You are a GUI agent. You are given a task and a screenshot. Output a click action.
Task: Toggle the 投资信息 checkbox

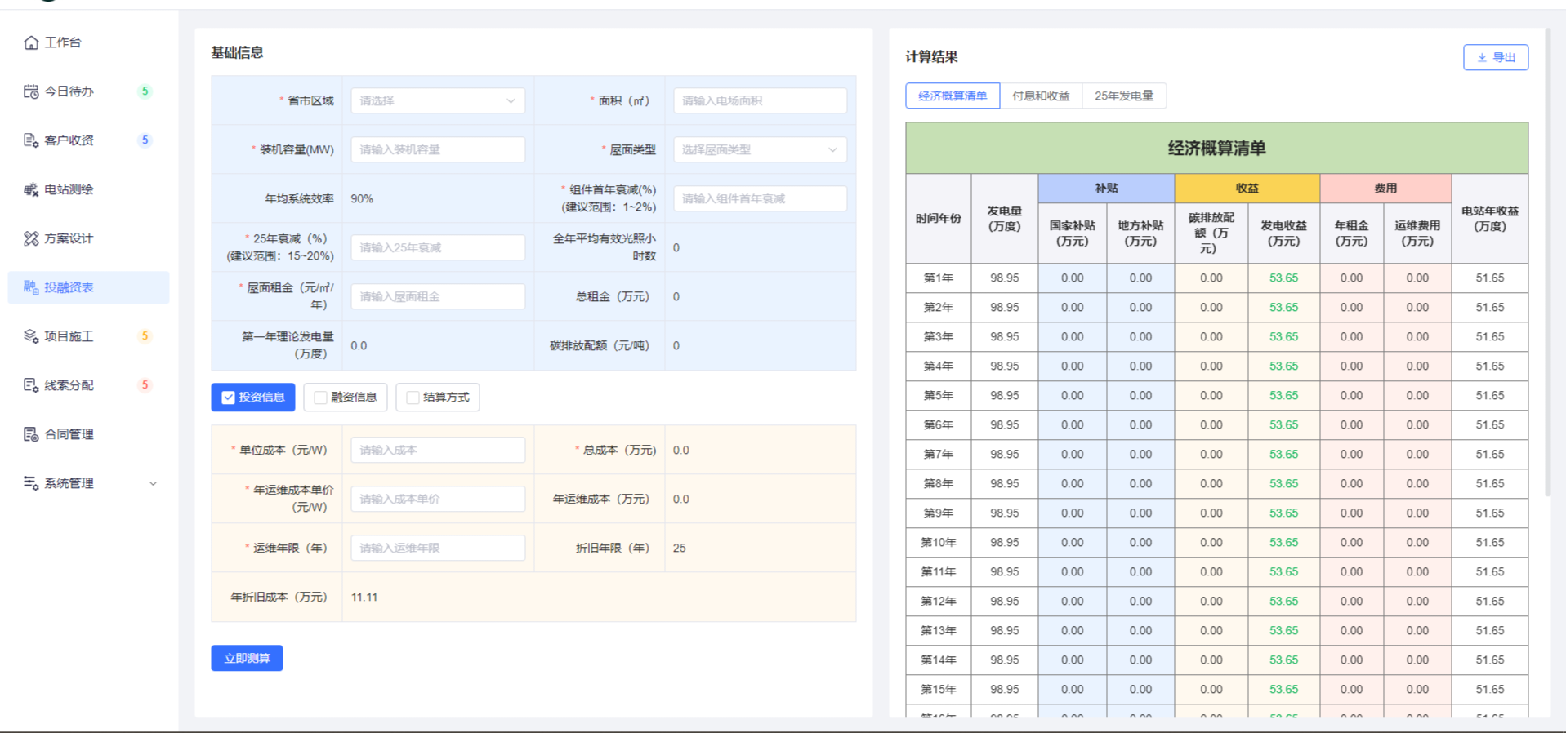tap(228, 398)
